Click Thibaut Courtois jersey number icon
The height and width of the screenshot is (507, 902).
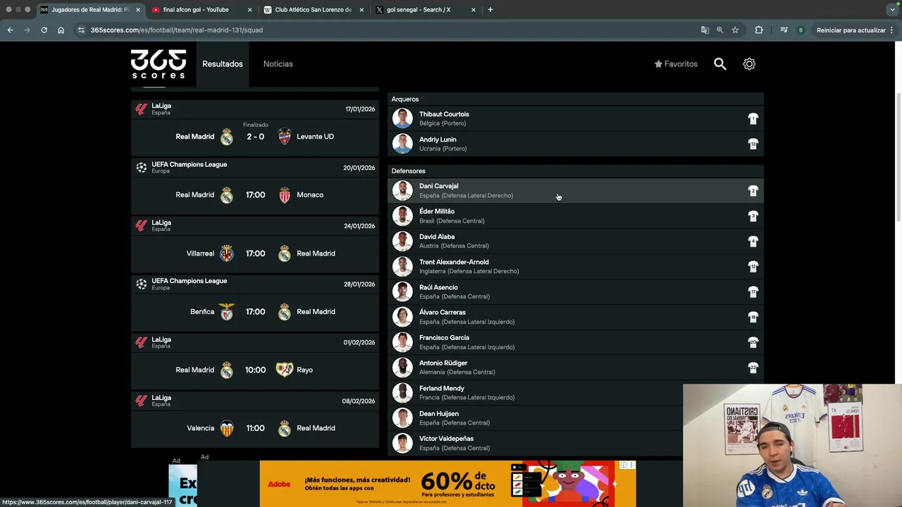(x=753, y=118)
